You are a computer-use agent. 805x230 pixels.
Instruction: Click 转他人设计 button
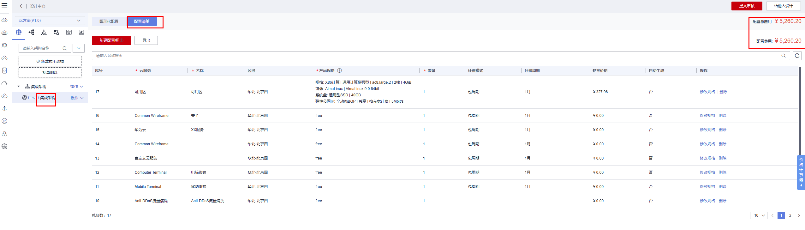[784, 6]
